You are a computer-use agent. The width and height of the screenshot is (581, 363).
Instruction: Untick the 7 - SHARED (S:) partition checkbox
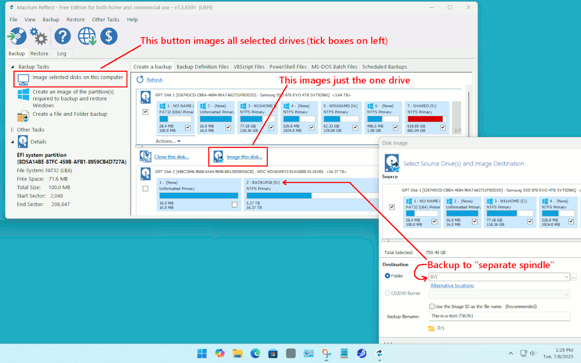coord(443,128)
